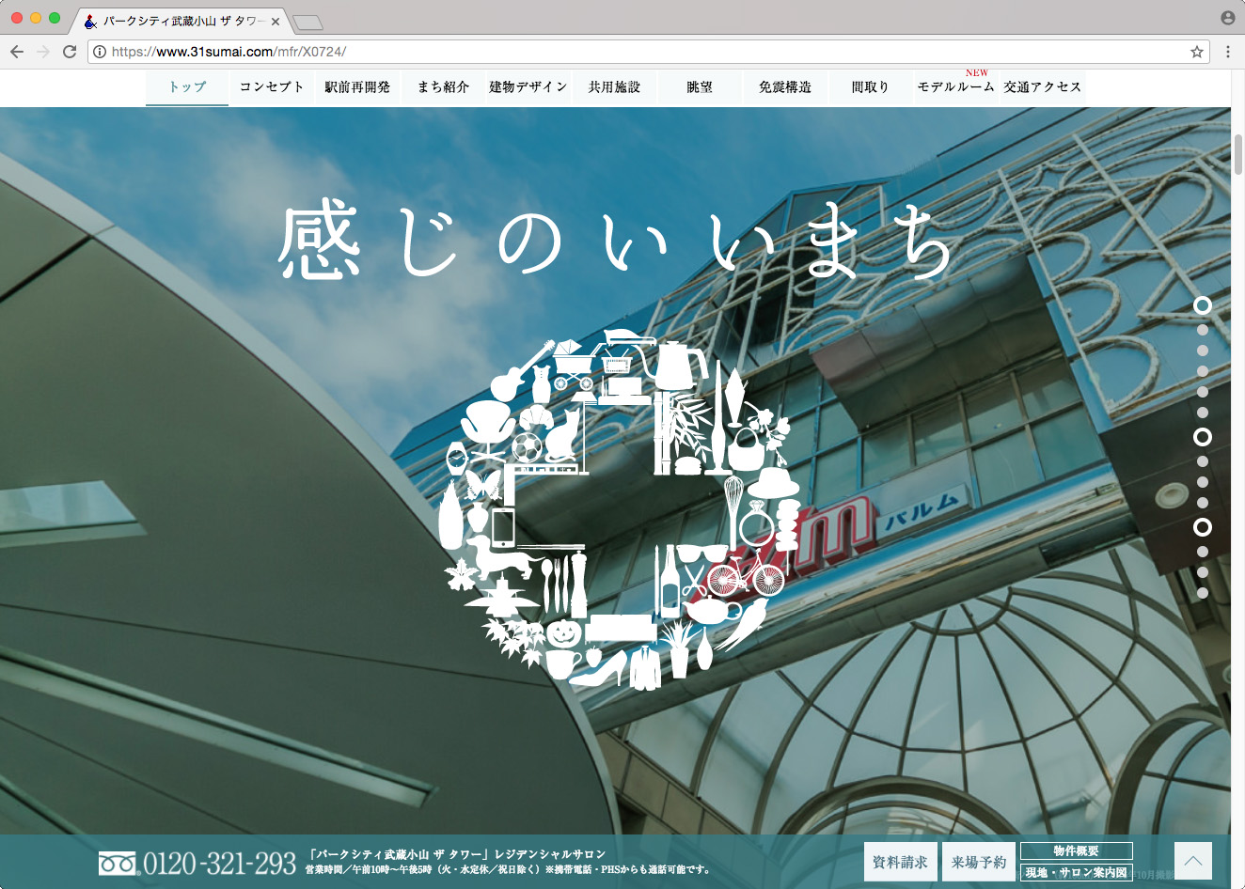Select the third section dot indicator
This screenshot has width=1245, height=889.
click(x=1203, y=351)
